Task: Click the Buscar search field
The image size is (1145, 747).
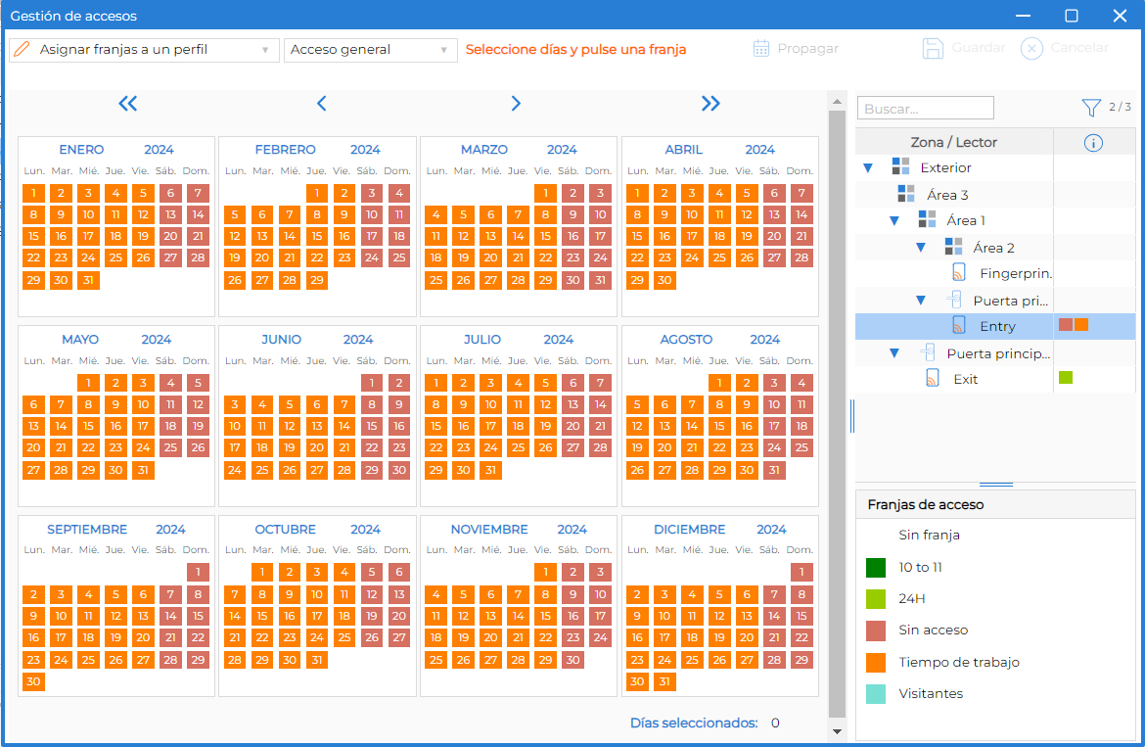Action: pyautogui.click(x=925, y=108)
